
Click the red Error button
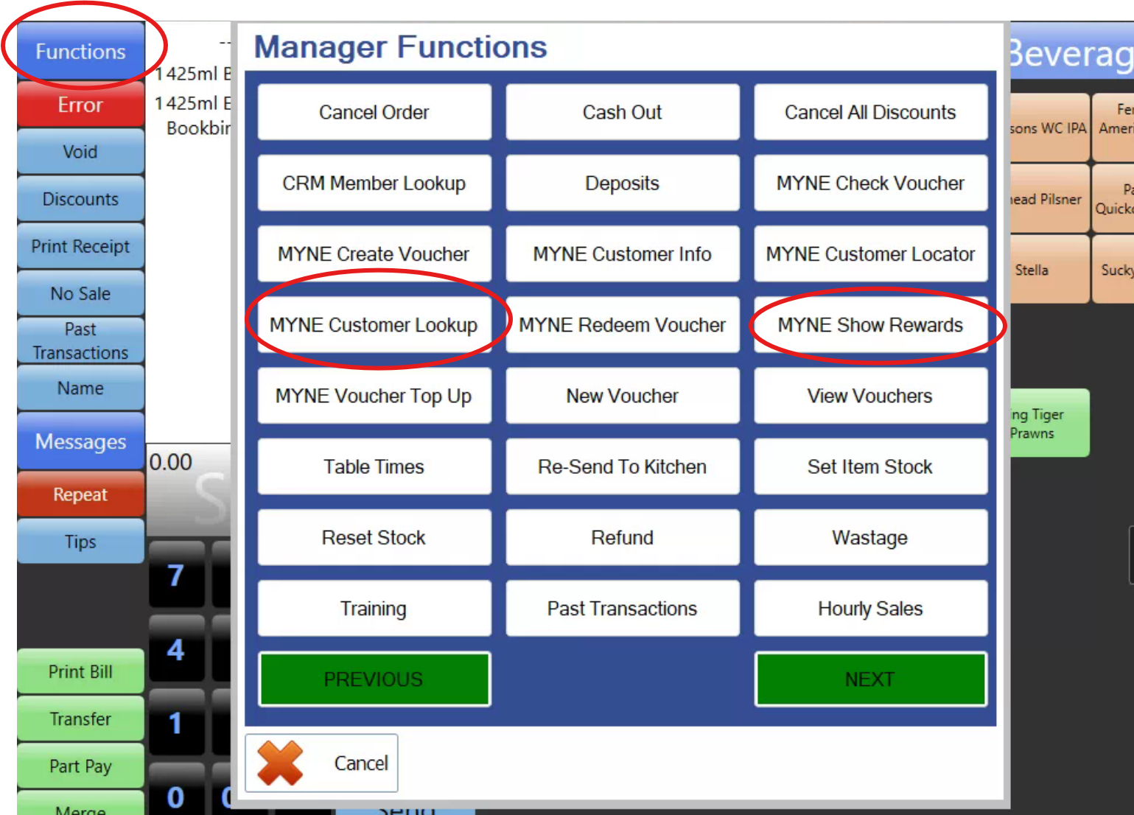point(81,105)
